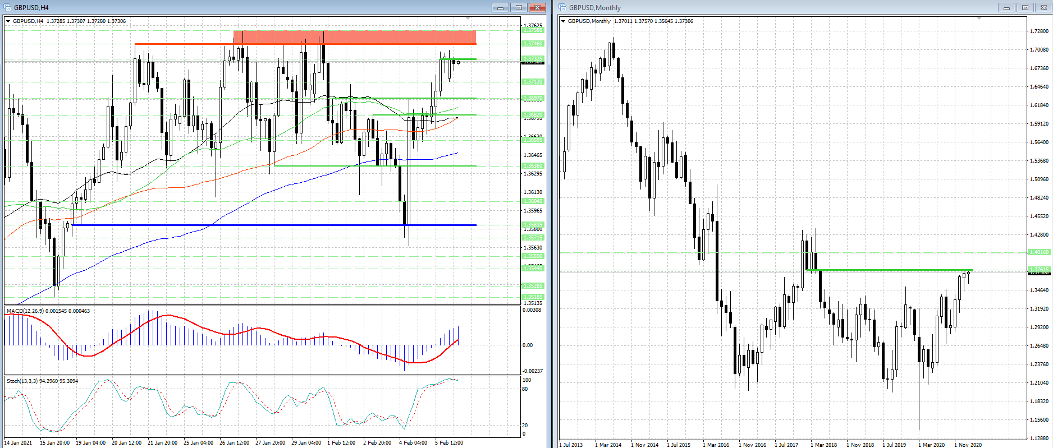Click the 1.35285 price level label

click(533, 285)
